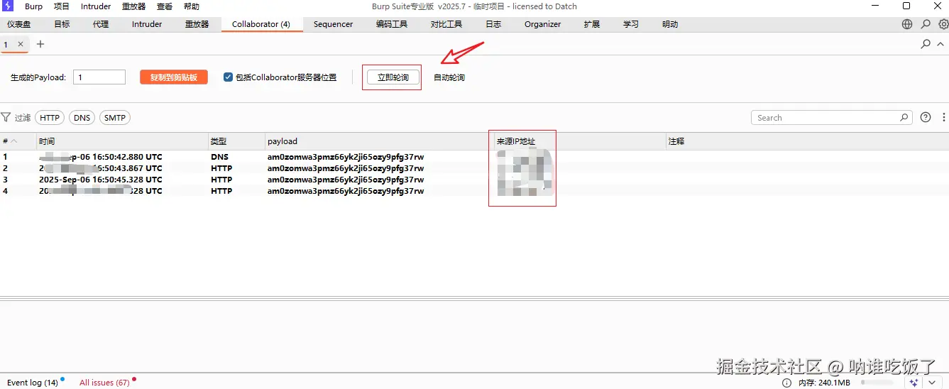Collapse the tab row with chevron
949x389 pixels.
pyautogui.click(x=941, y=44)
